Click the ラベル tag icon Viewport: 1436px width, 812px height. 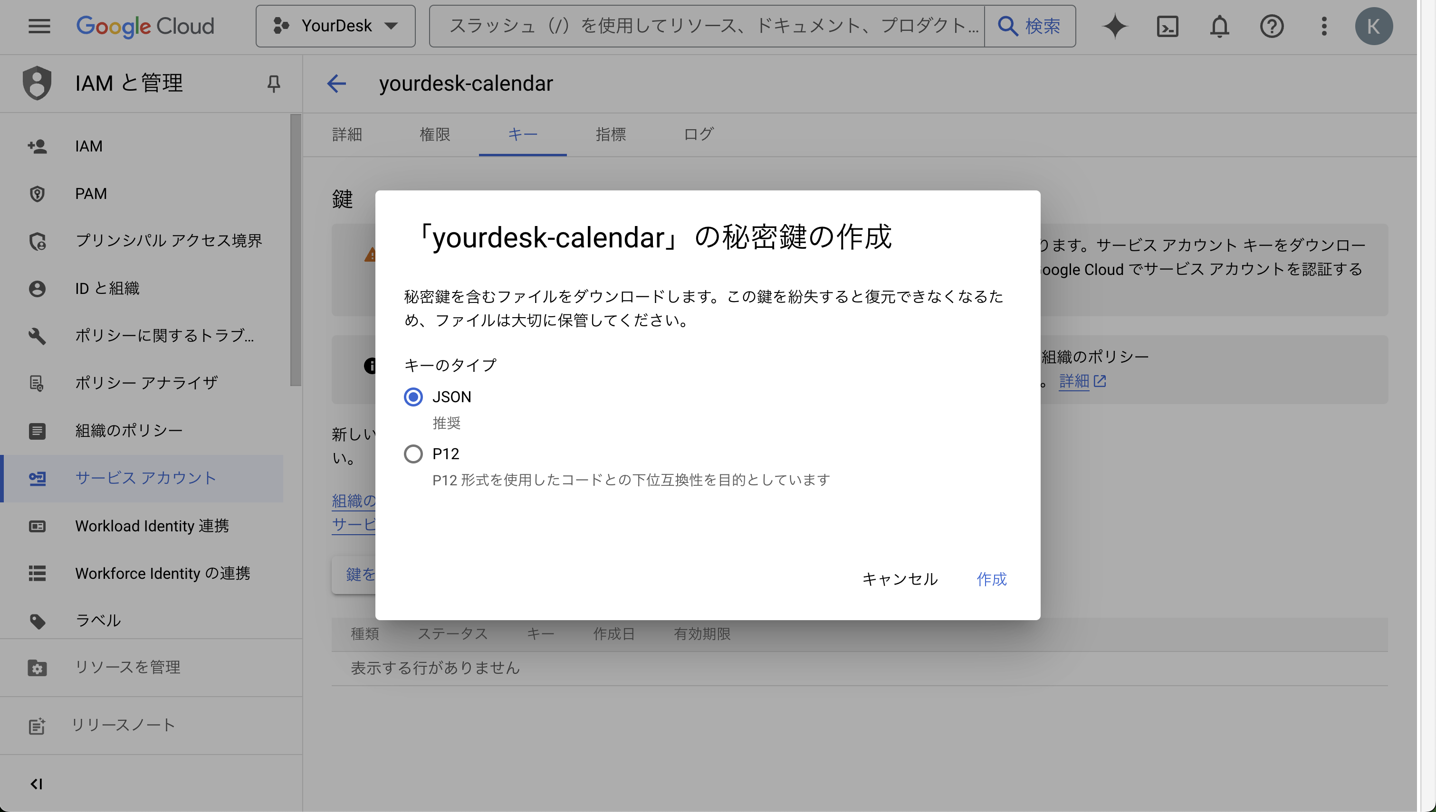[x=38, y=621]
